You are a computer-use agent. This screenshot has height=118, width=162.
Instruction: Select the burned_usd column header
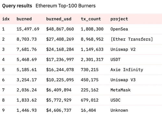point(59,19)
